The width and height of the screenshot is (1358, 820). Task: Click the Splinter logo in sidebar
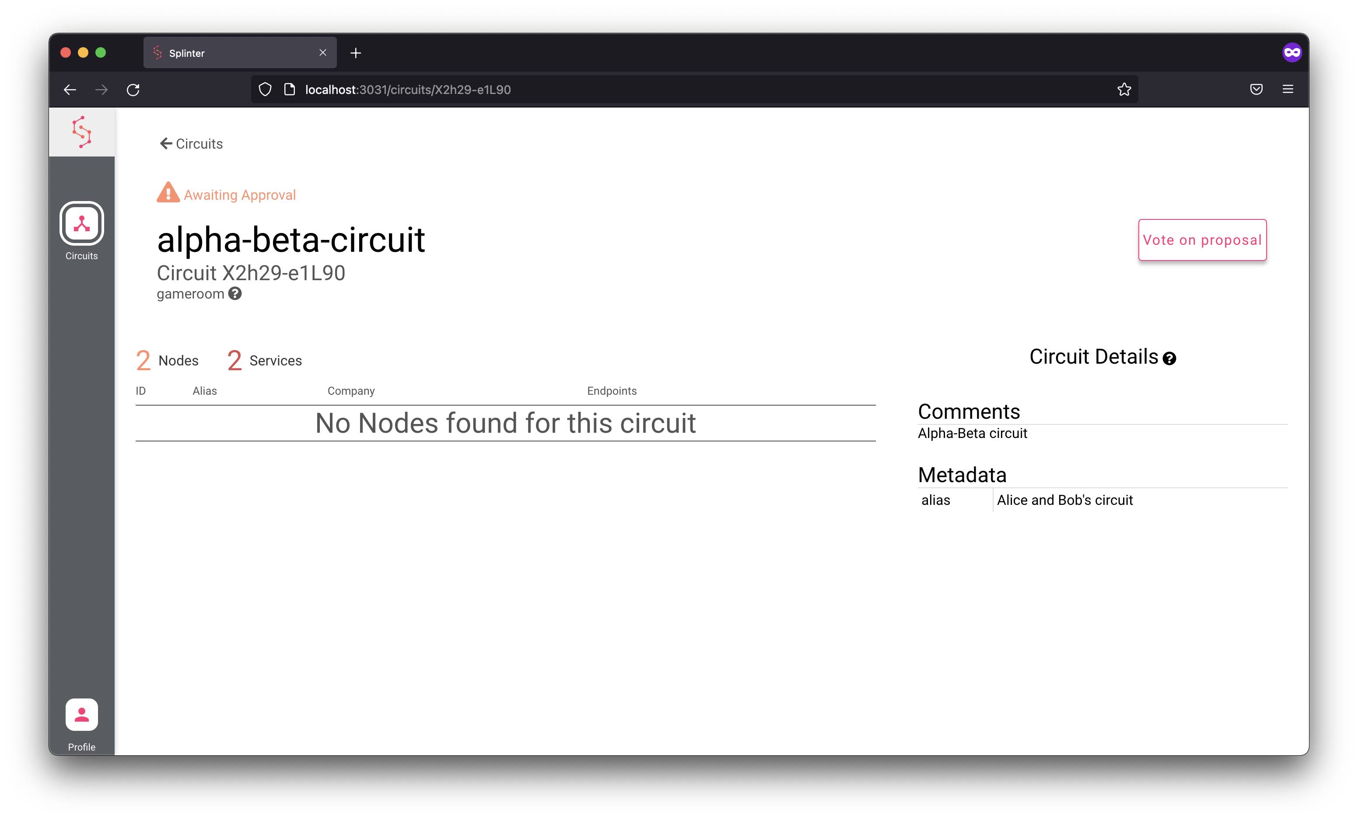(81, 132)
